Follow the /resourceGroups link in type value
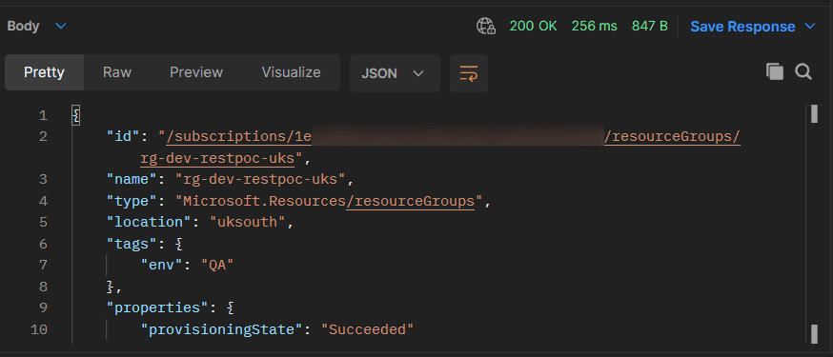The height and width of the screenshot is (357, 833). point(410,201)
